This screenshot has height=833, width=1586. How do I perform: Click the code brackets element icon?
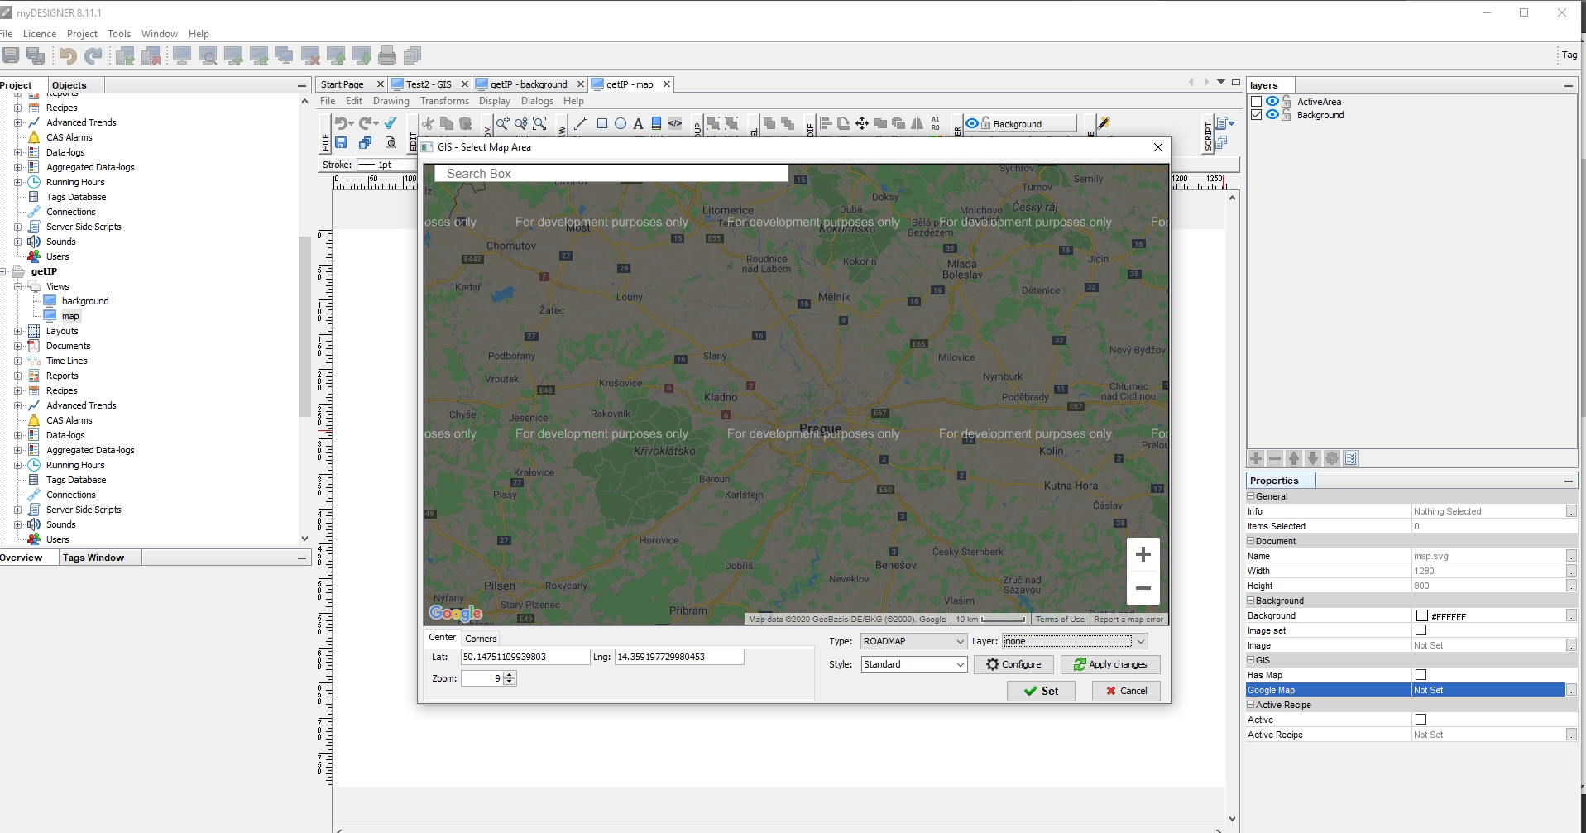(x=675, y=123)
